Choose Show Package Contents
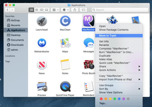This screenshot has height=107, width=152. pyautogui.click(x=119, y=30)
